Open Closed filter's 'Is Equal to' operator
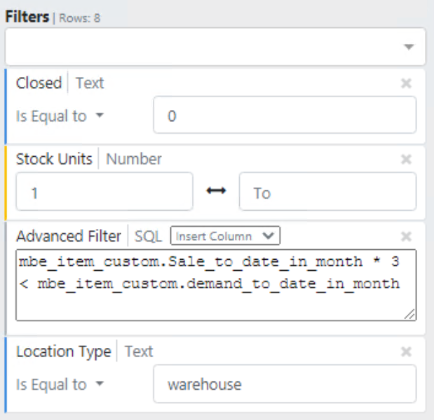 (x=60, y=116)
